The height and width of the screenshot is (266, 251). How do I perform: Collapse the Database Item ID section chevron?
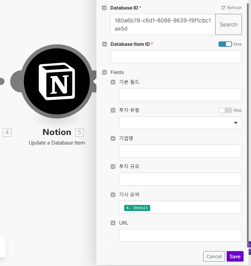pyautogui.click(x=105, y=44)
